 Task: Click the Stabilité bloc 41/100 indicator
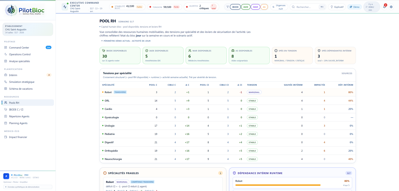(x=127, y=7)
